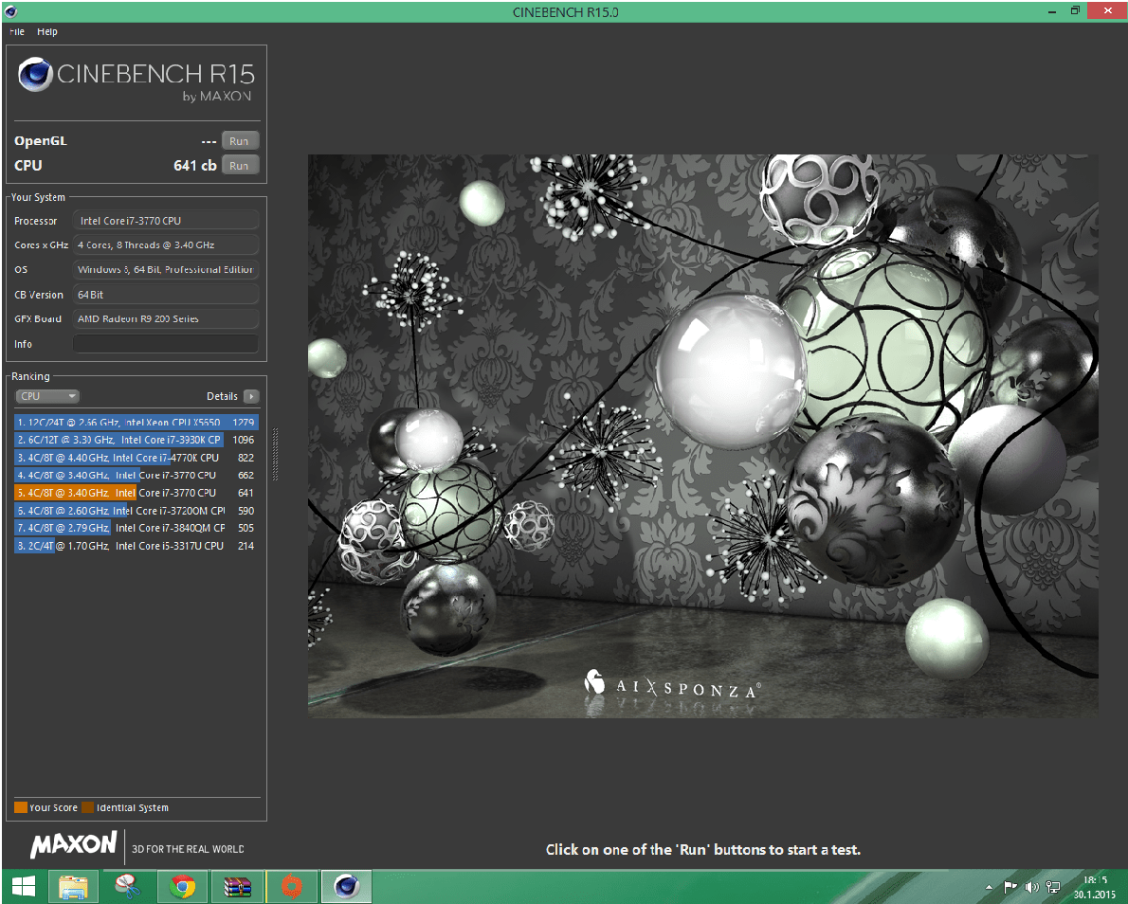Click the Processor field Intel Core i7-3770
The image size is (1128, 904).
tap(166, 221)
